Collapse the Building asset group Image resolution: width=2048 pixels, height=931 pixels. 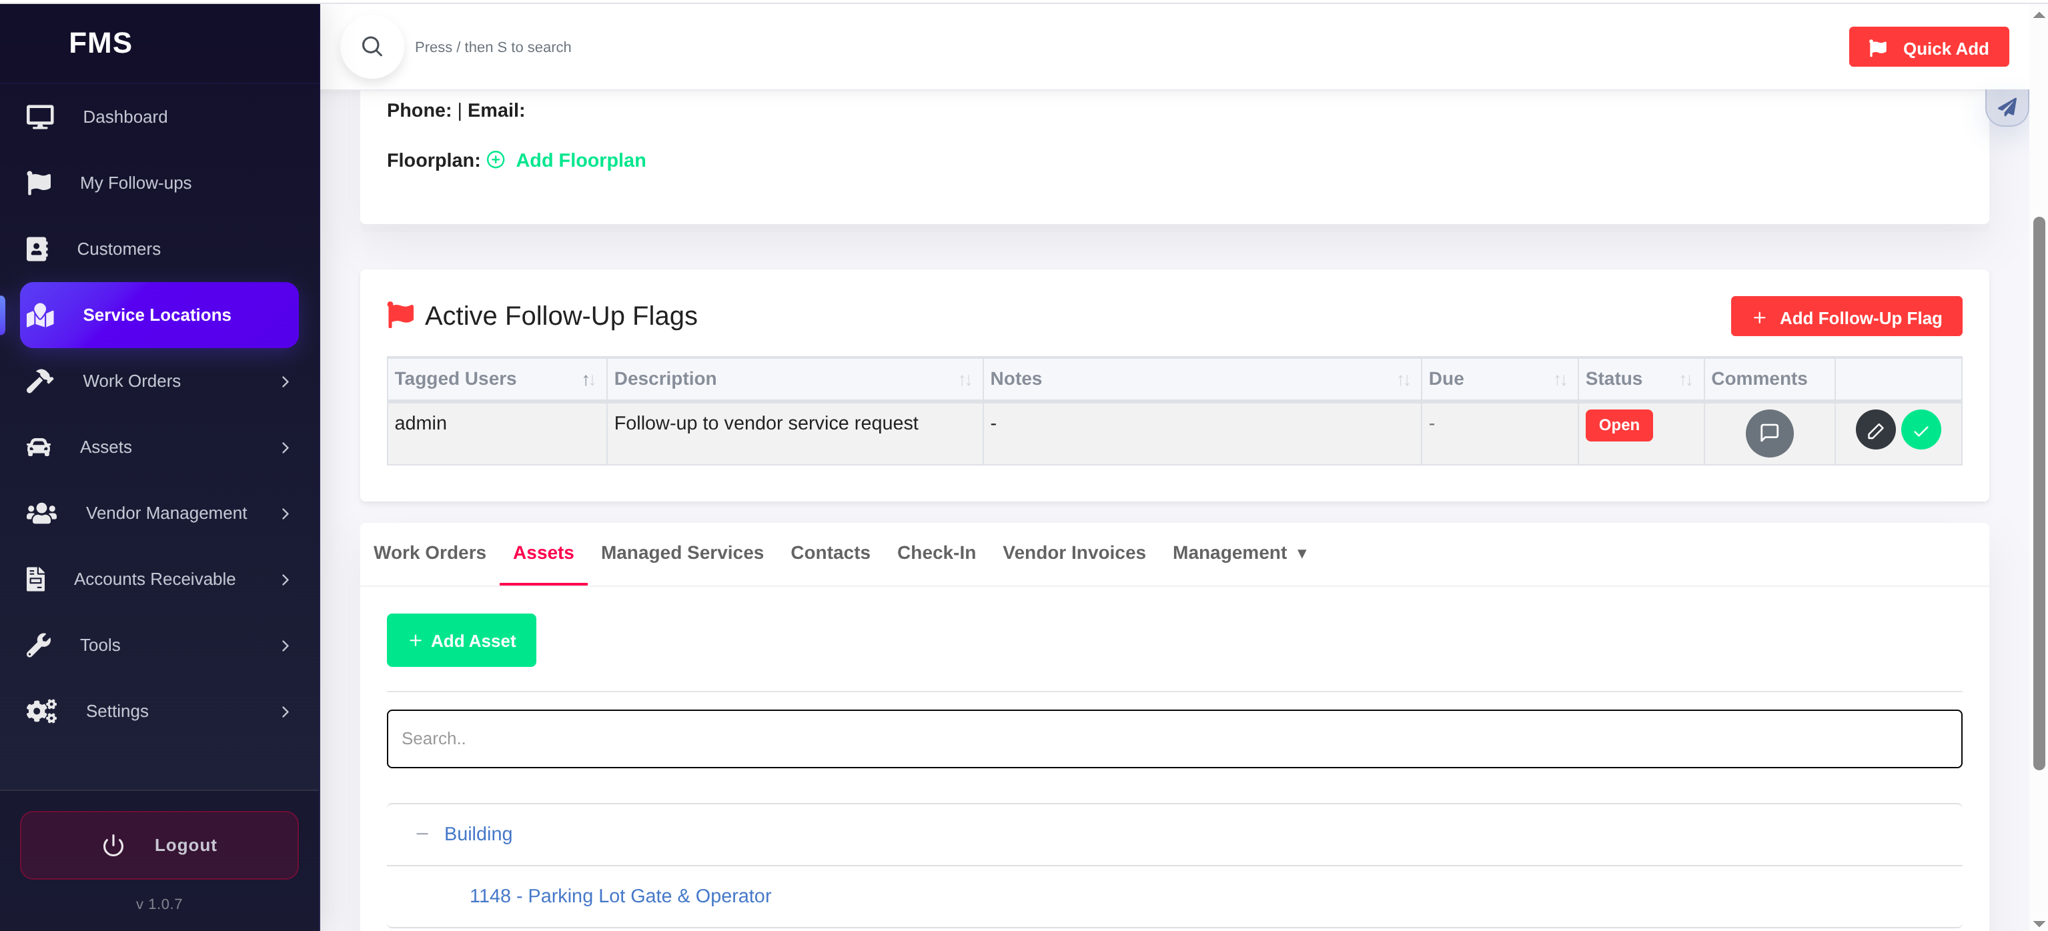(x=422, y=833)
